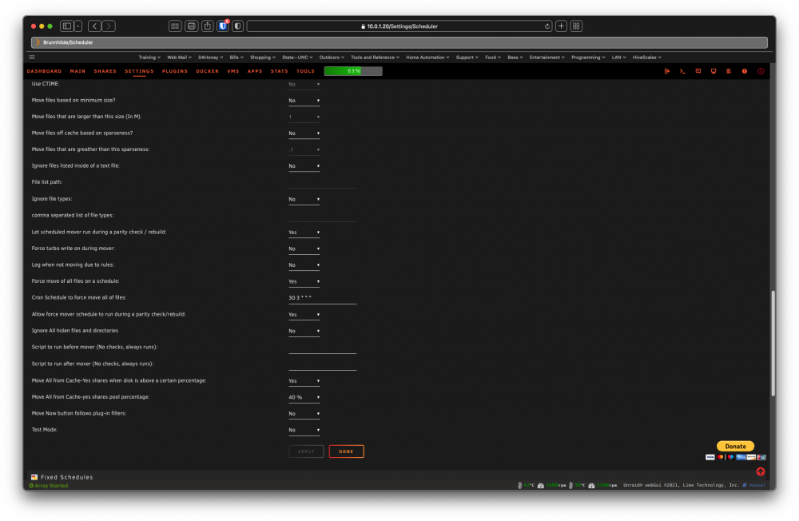Click the print icon in Safari toolbar
This screenshot has width=799, height=521.
[192, 26]
